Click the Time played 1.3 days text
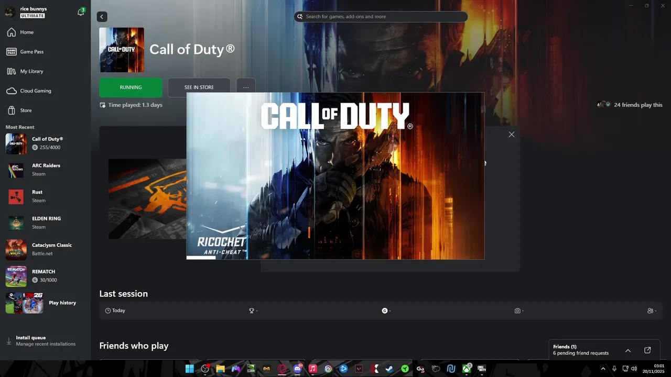 tap(135, 105)
